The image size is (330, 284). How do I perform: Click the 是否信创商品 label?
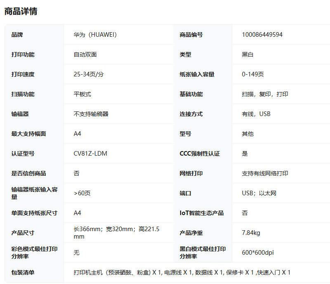tap(28, 173)
